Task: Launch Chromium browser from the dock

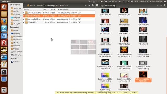Action: click(x=4, y=36)
